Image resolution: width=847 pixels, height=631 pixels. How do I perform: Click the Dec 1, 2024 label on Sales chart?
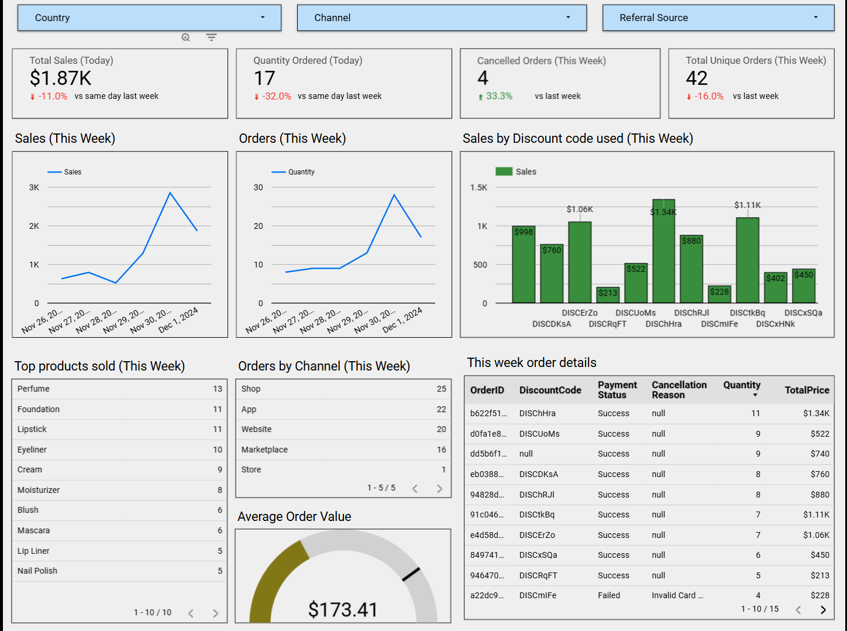(178, 320)
